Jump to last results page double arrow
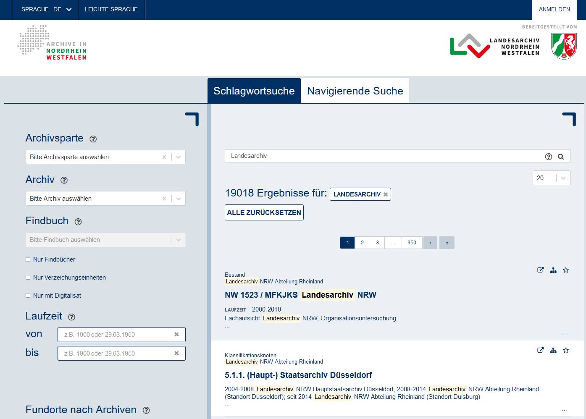Viewport: 586px width, 419px height. coord(447,243)
